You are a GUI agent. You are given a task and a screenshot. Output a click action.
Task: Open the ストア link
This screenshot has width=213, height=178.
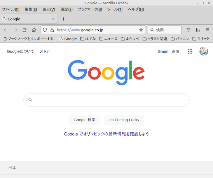pyautogui.click(x=45, y=51)
